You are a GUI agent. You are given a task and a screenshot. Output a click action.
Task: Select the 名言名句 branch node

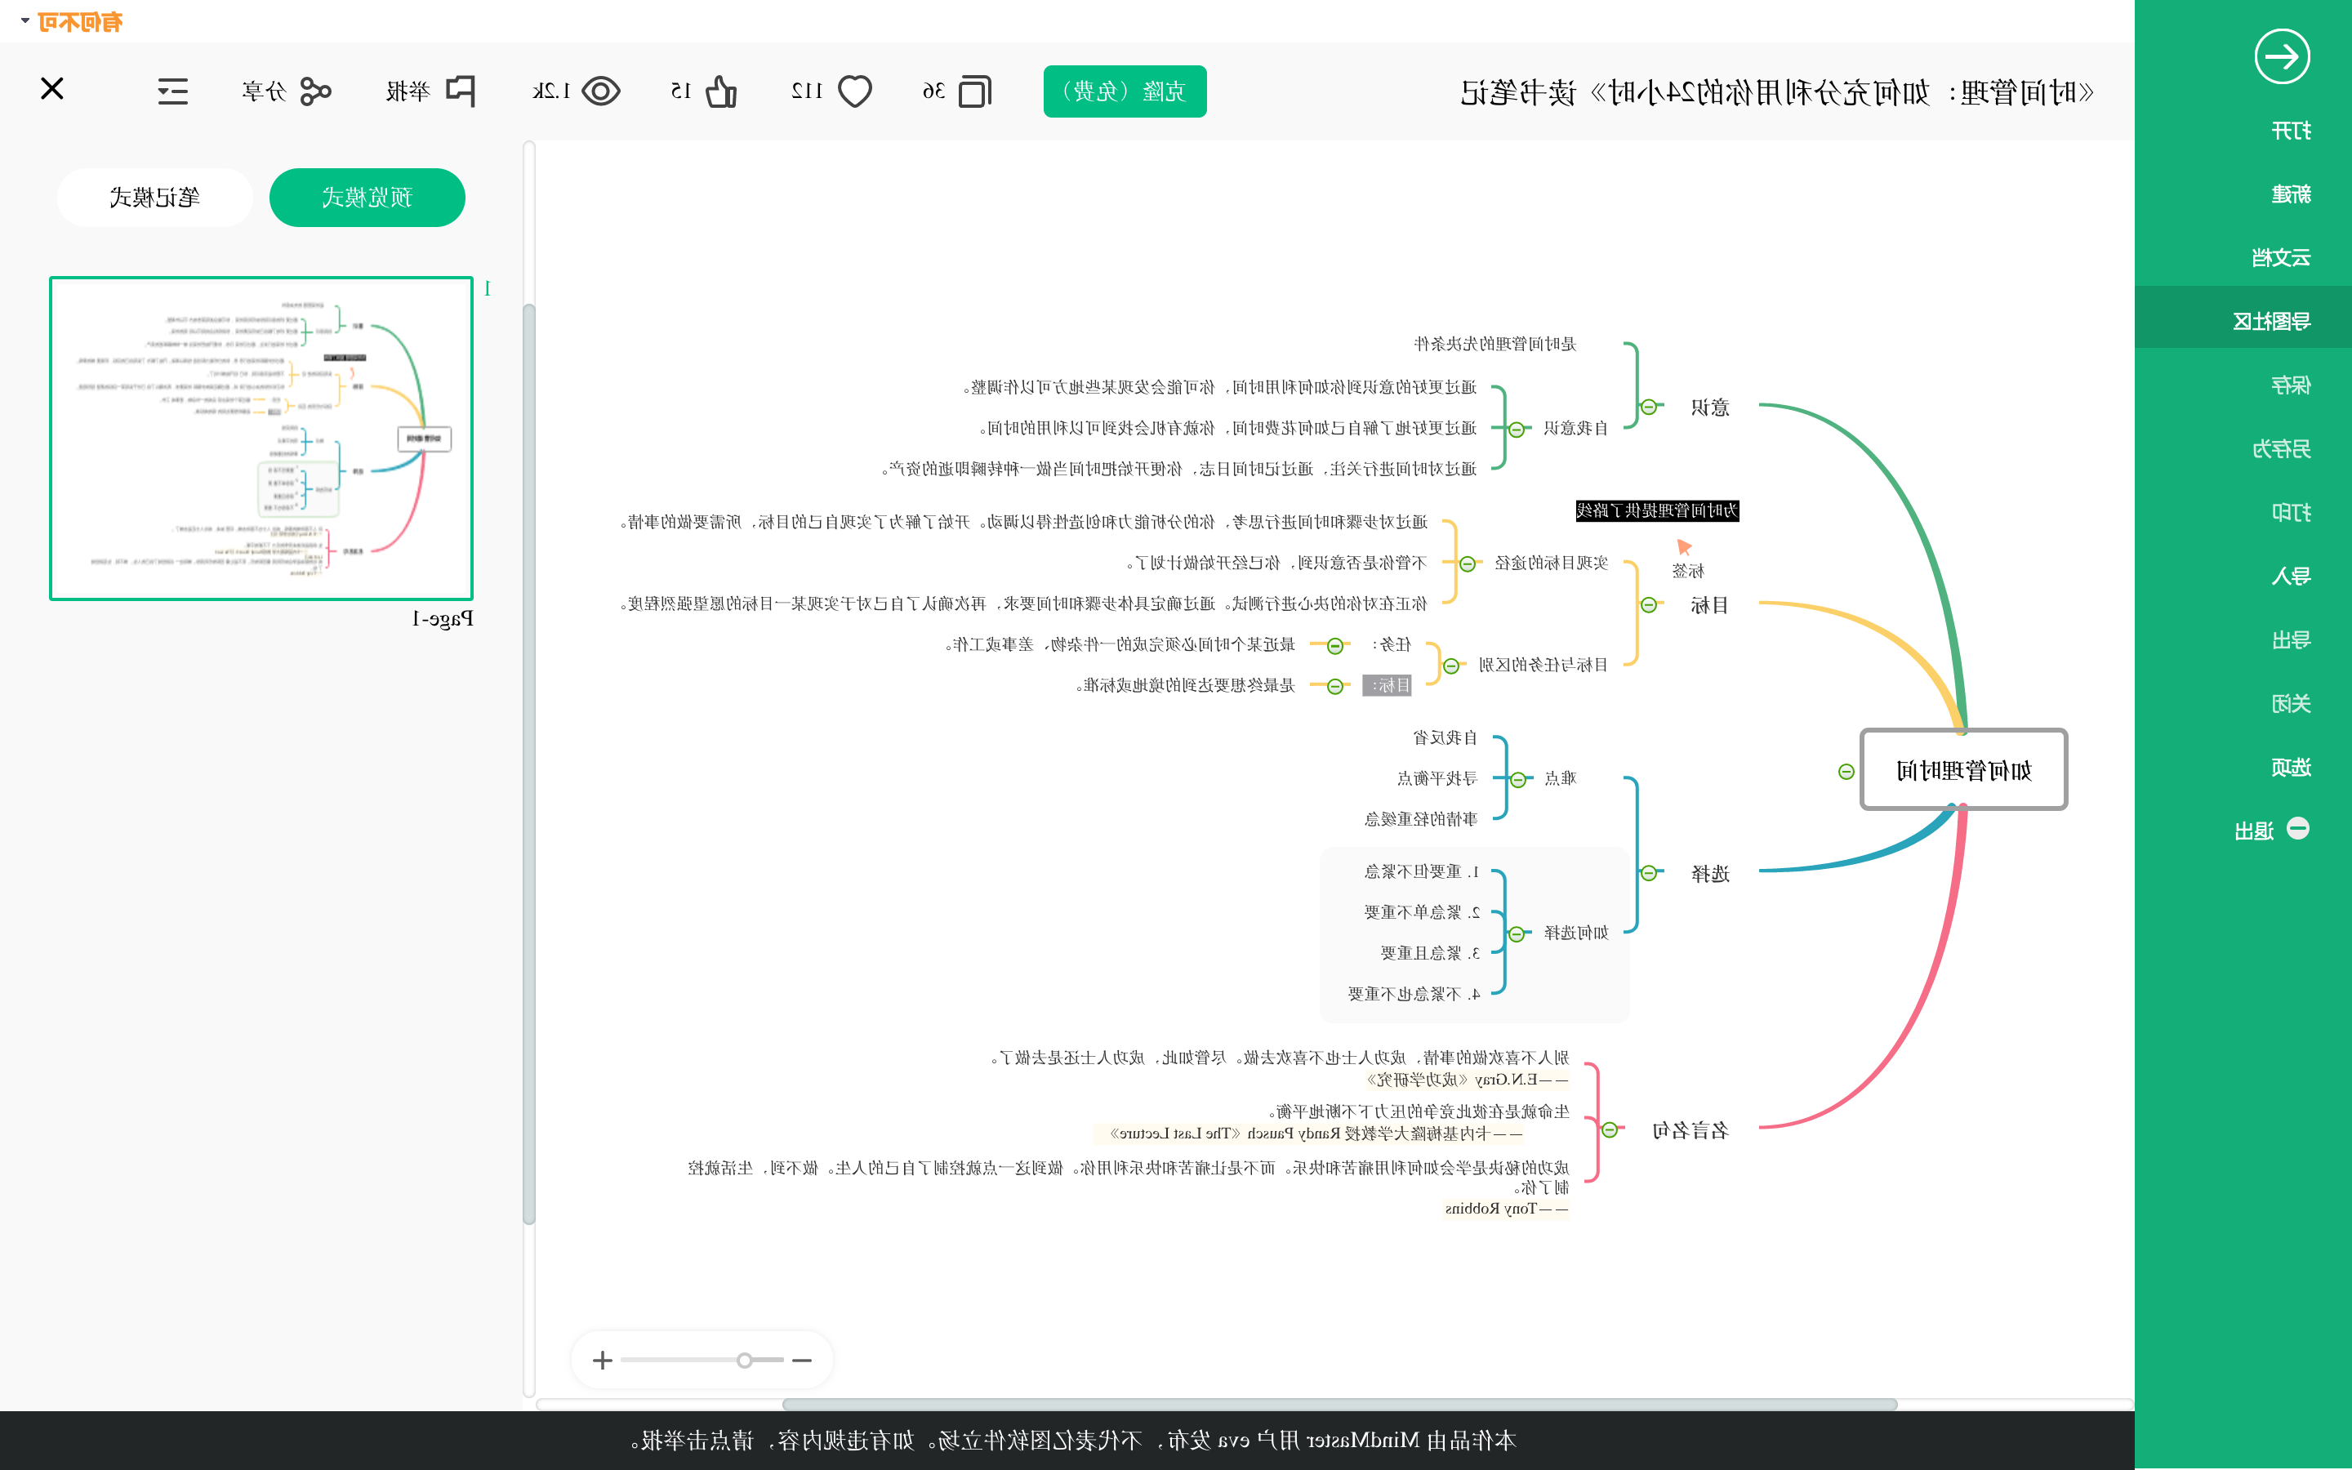(1690, 1129)
